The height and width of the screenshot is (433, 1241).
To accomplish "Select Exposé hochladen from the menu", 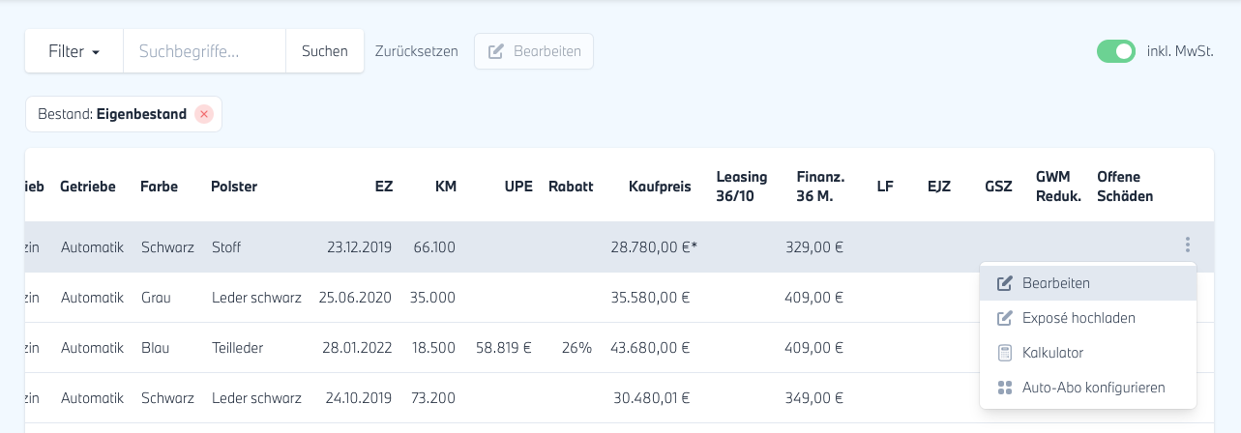I will 1078,318.
